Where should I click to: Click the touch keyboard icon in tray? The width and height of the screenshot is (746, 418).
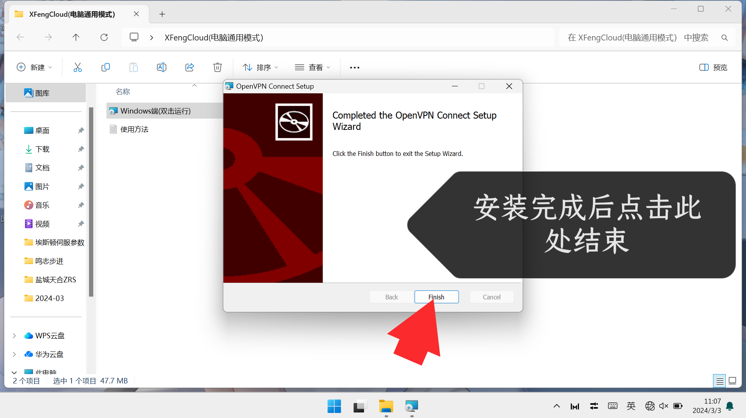coord(613,406)
